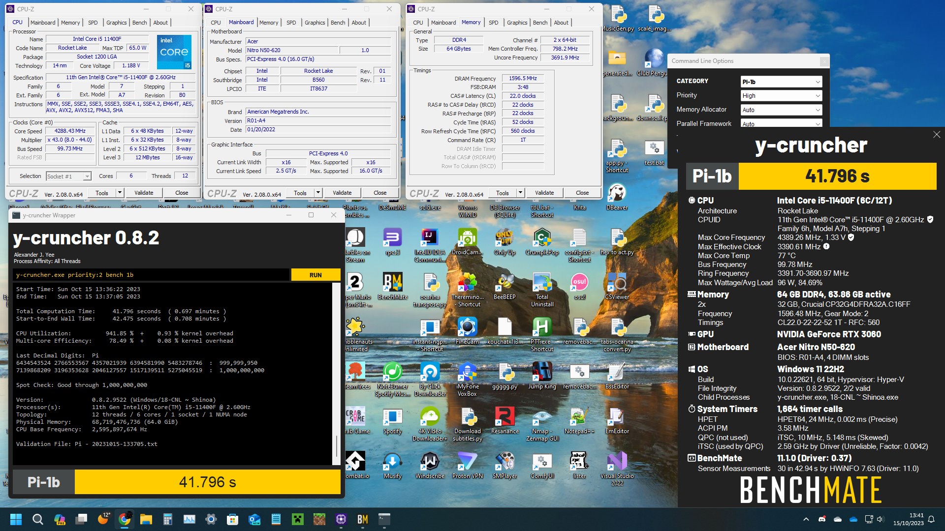Open the notifications bell in the taskbar
Image resolution: width=945 pixels, height=531 pixels.
pyautogui.click(x=931, y=519)
